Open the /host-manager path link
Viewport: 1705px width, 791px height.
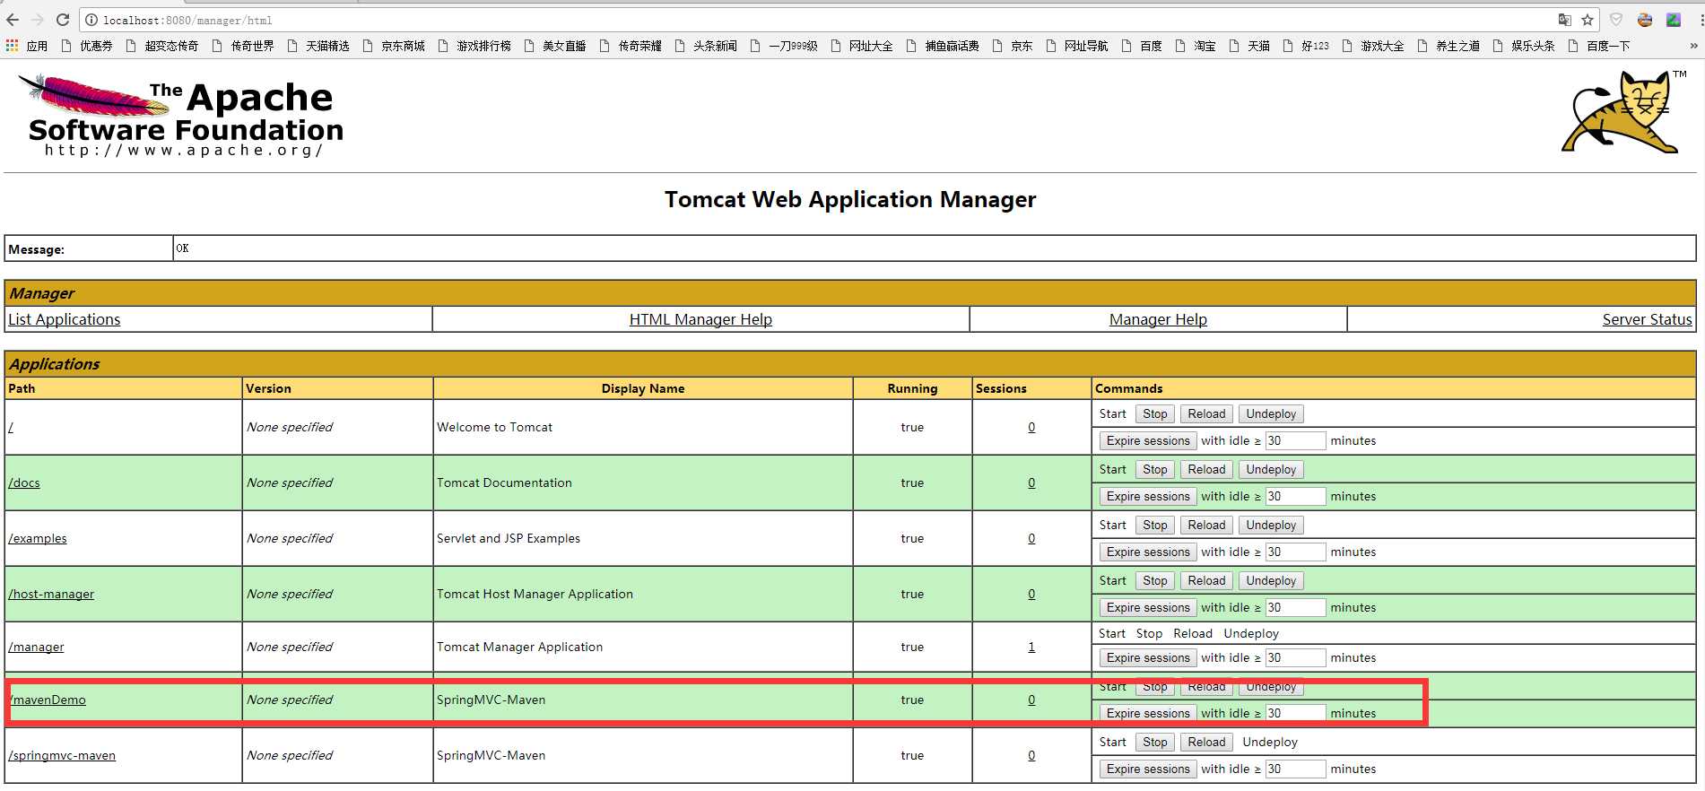tap(51, 594)
